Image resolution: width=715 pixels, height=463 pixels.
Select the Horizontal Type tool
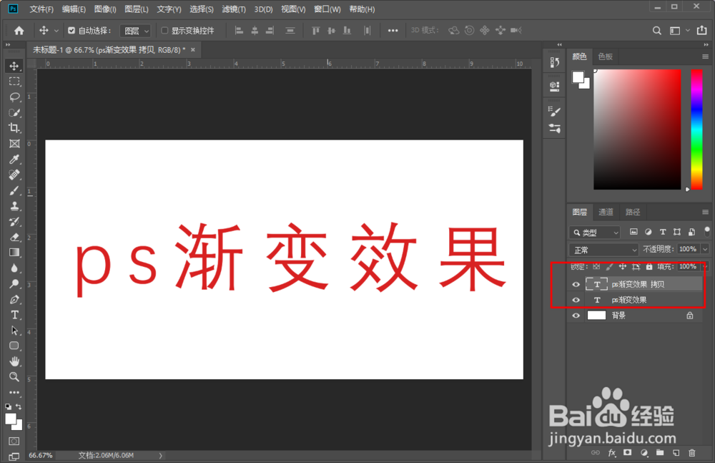tap(15, 314)
